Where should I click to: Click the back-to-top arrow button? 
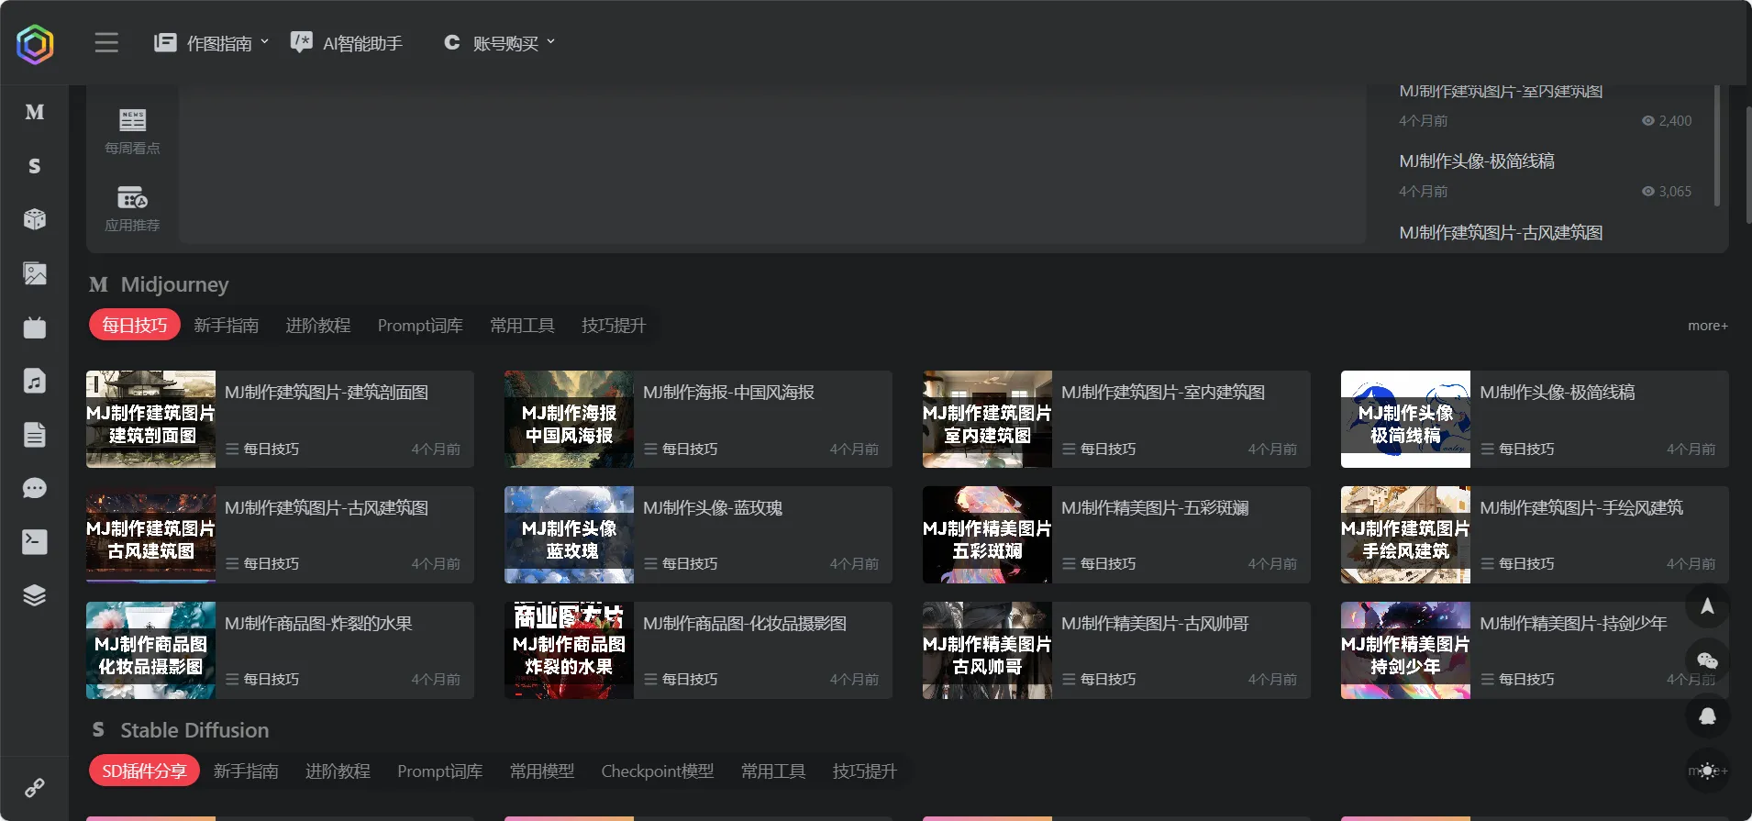[1707, 606]
